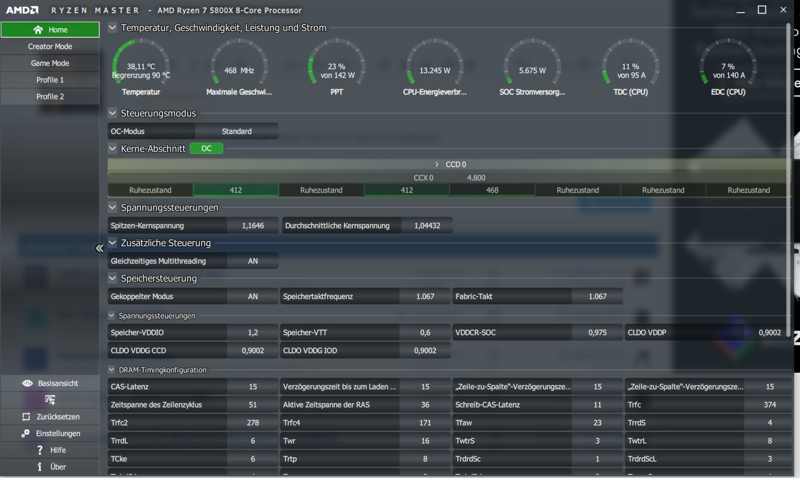Collapse the Zusätzliche Steuerung section
The image size is (800, 478).
point(112,242)
